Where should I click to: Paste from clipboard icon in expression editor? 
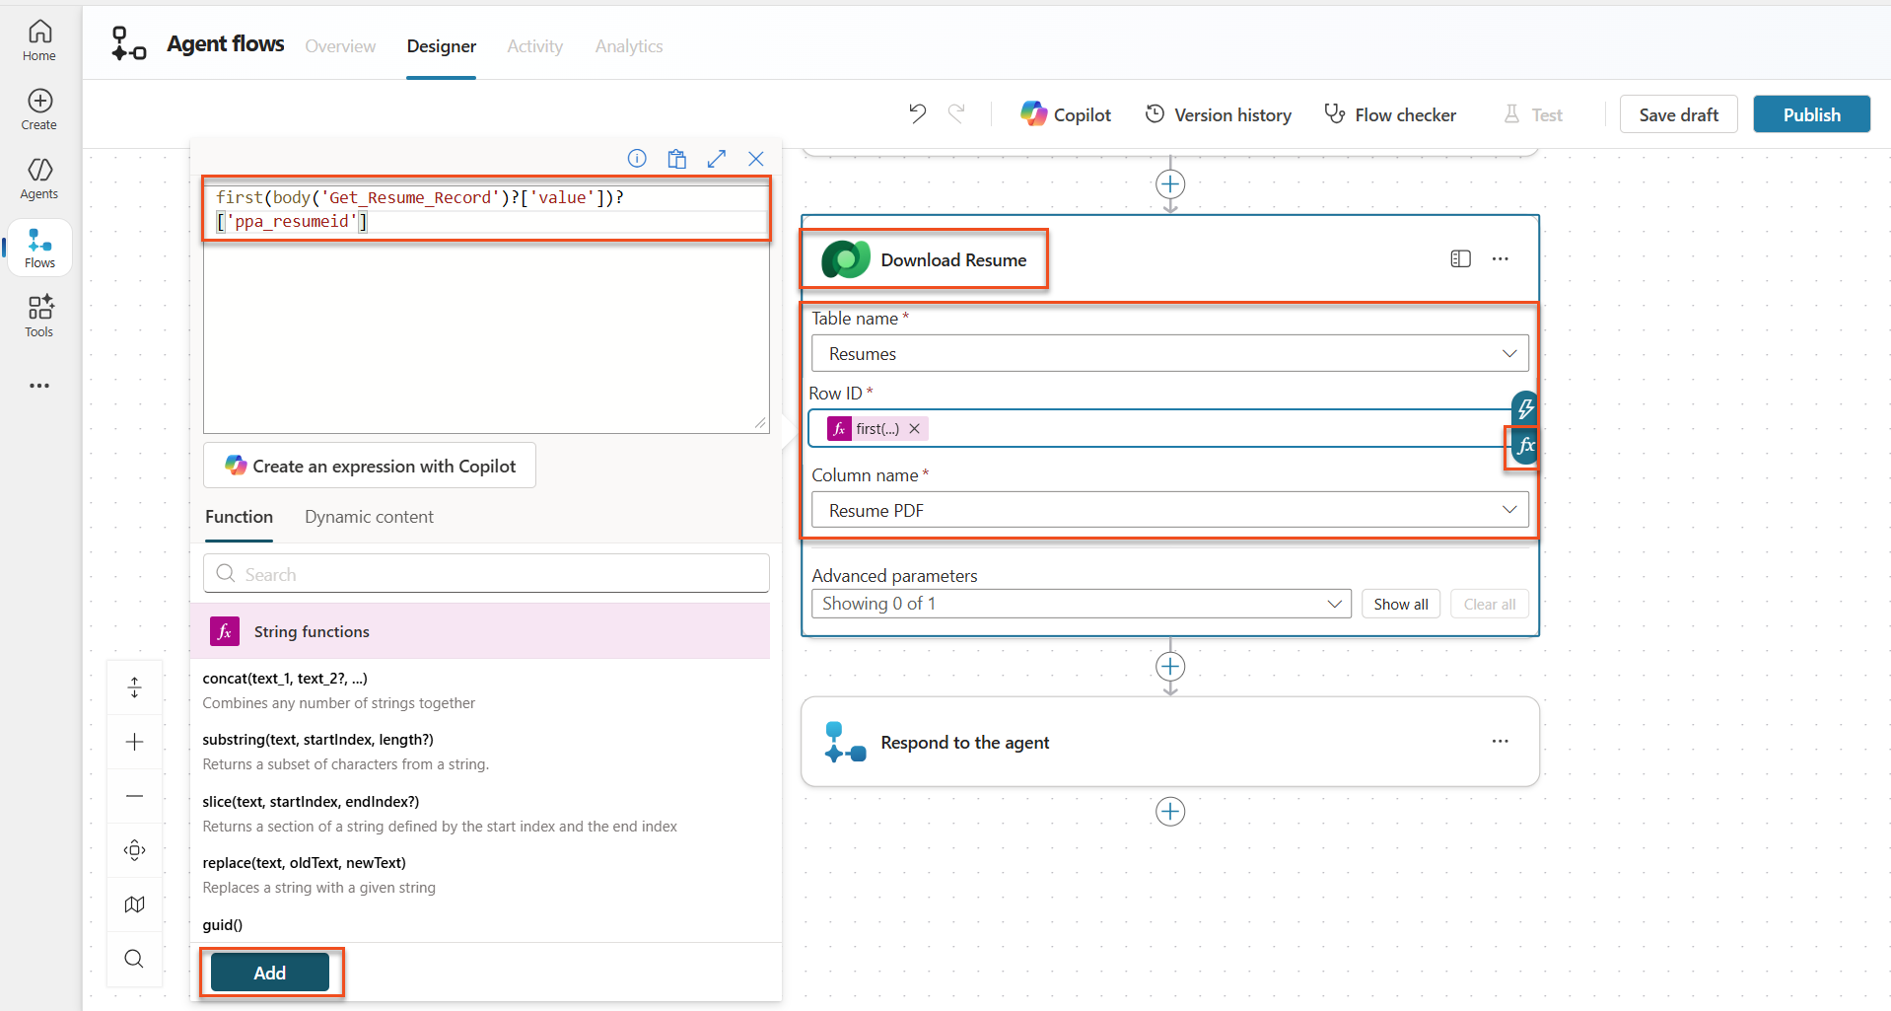(676, 159)
